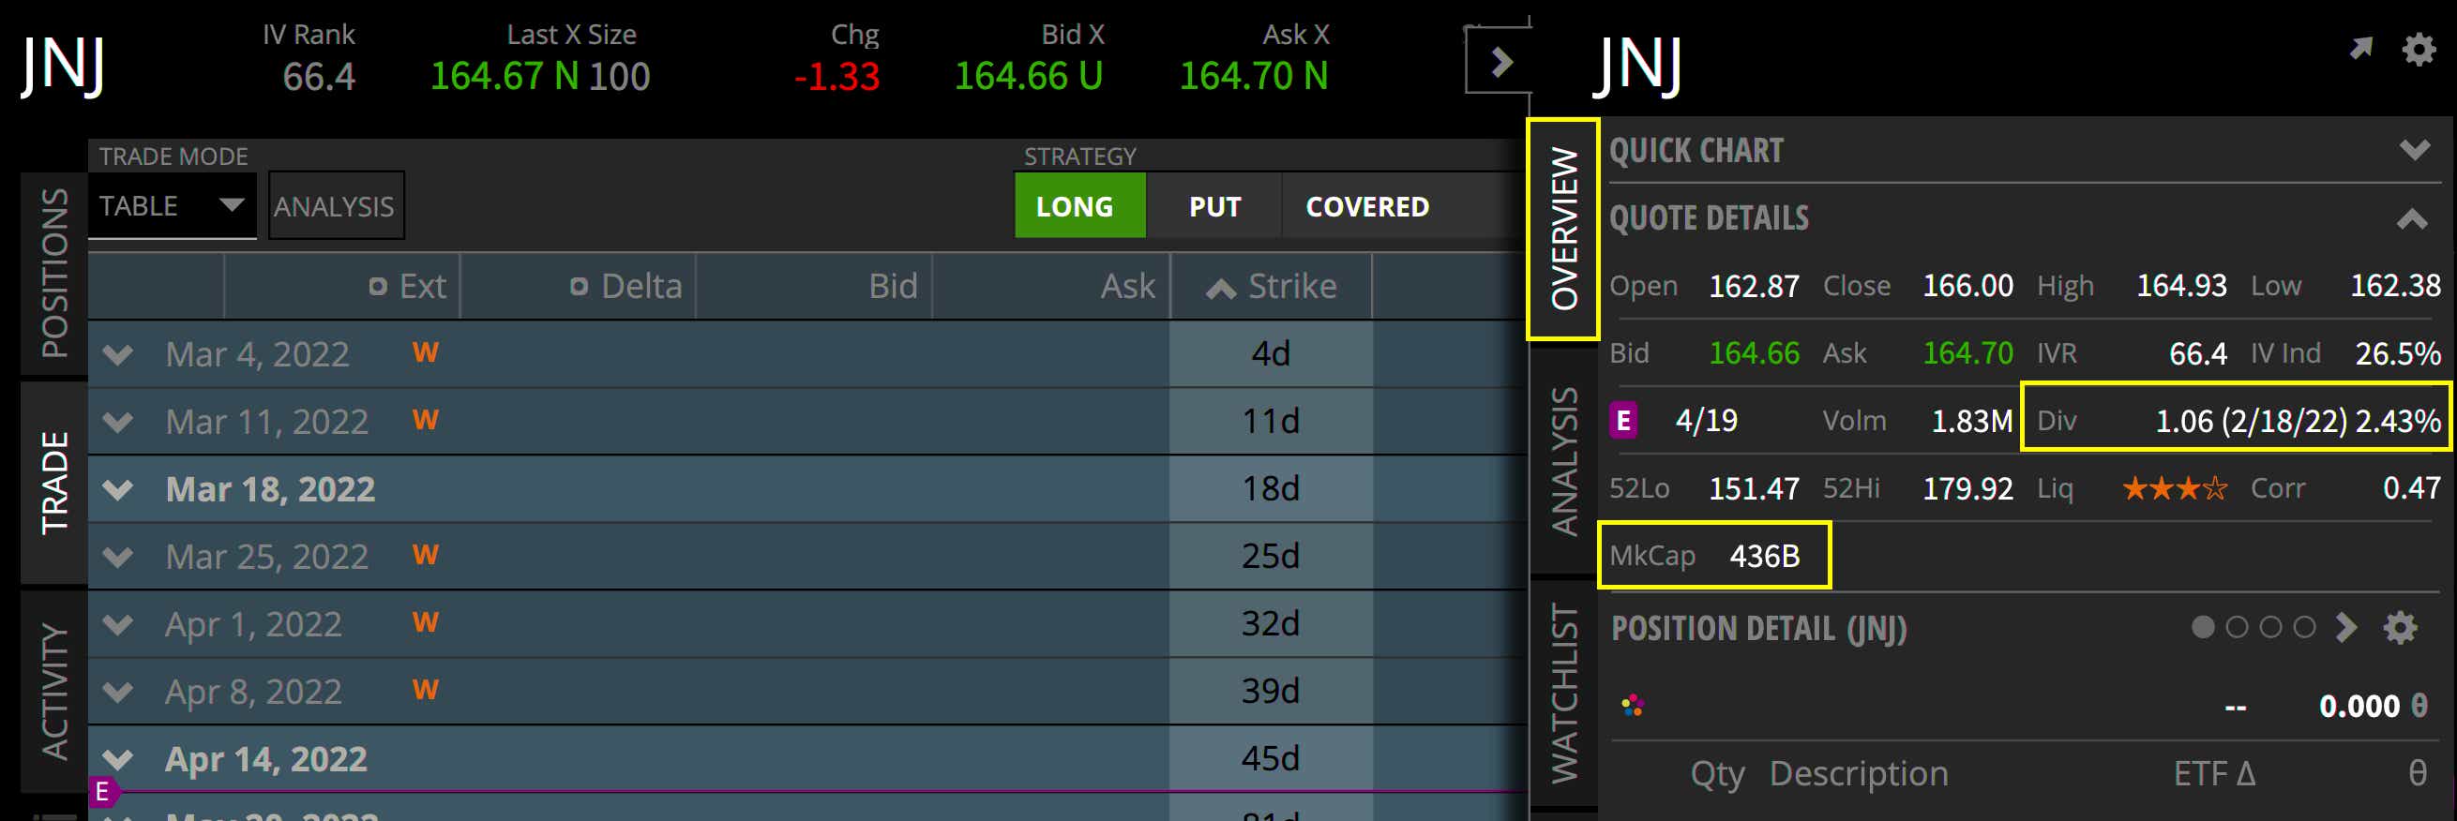Select the second pager dot in Position Detail

(2237, 627)
